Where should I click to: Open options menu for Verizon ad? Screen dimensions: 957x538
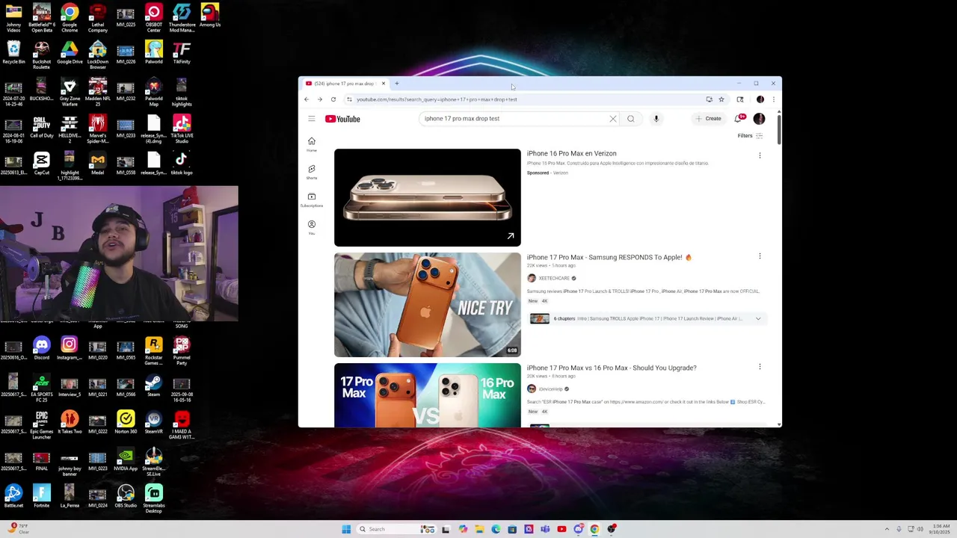click(x=760, y=155)
